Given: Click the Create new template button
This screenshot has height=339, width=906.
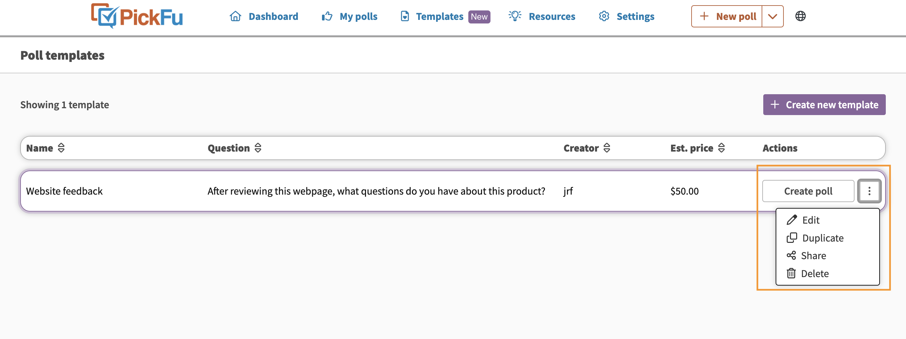Looking at the screenshot, I should point(824,104).
